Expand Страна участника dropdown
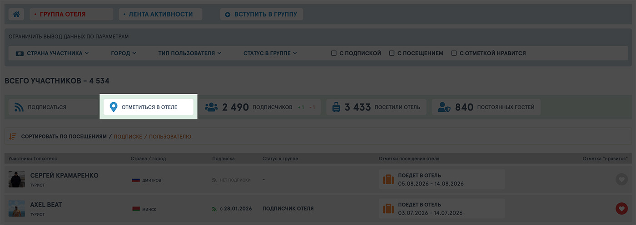Screen dimensions: 636x225 (x=53, y=53)
